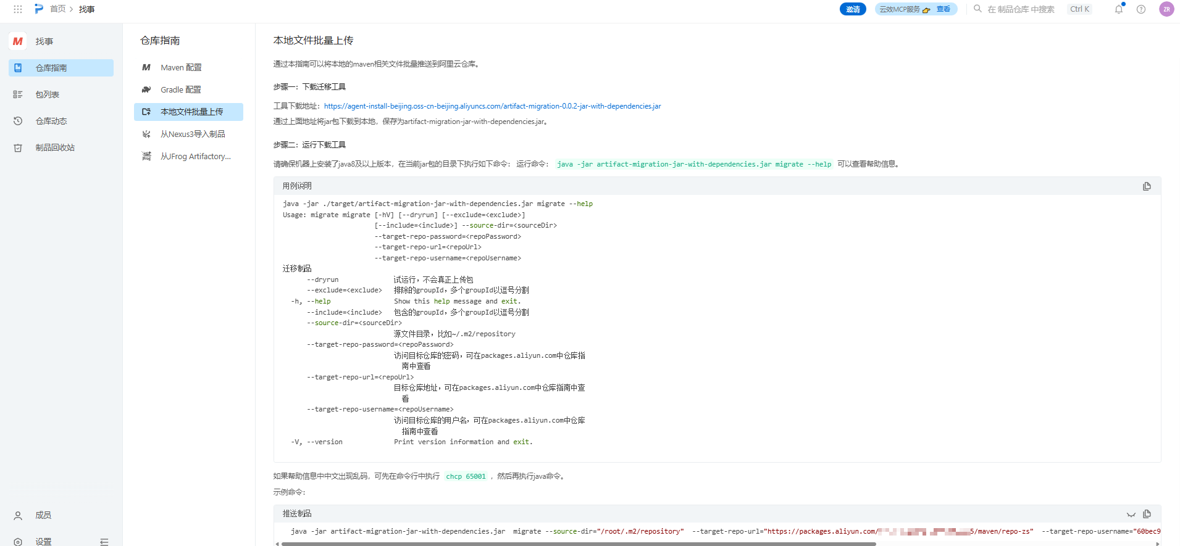Viewport: 1180px width, 546px height.
Task: Focus the 在制品仓库中搜索 search field
Action: click(1021, 9)
